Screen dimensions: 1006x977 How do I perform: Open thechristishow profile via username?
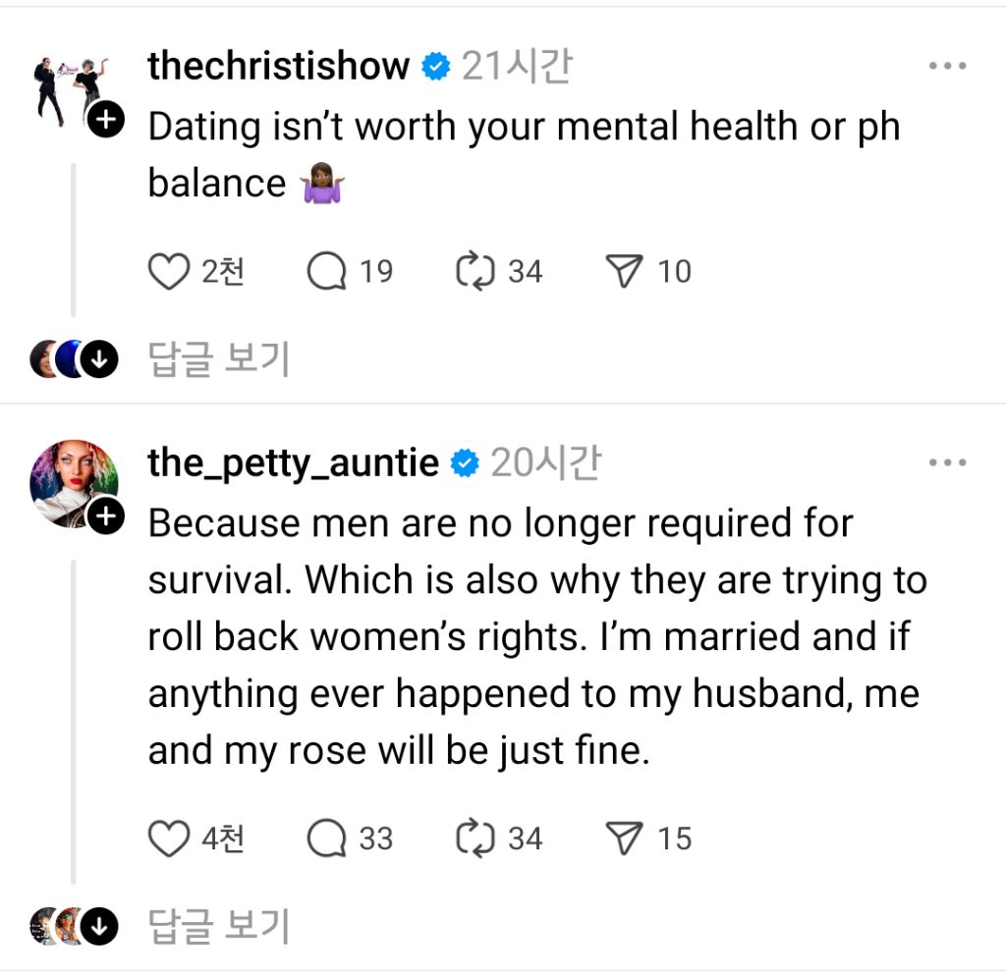coord(278,66)
